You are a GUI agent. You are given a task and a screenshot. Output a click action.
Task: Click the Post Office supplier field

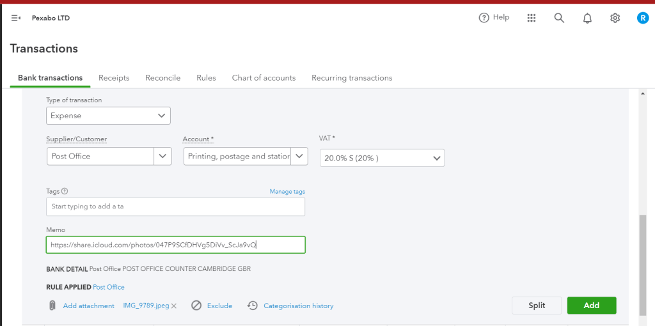click(x=100, y=156)
